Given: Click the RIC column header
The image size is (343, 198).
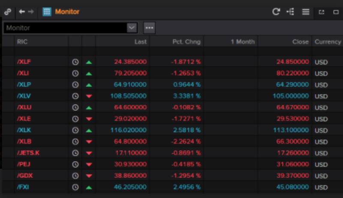Looking at the screenshot, I should coord(22,42).
